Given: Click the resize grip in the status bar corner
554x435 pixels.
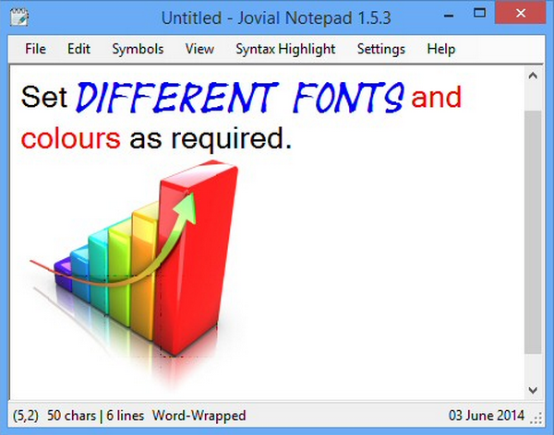Looking at the screenshot, I should (536, 418).
